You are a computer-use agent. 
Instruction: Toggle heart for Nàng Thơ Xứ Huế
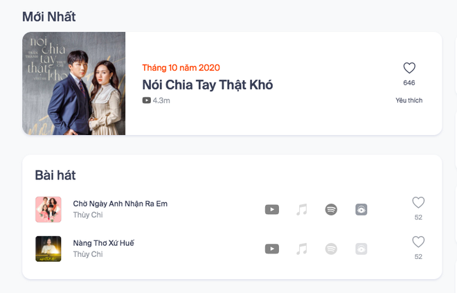418,242
